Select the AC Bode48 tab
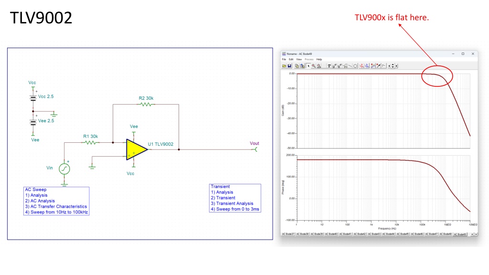 click(x=445, y=234)
